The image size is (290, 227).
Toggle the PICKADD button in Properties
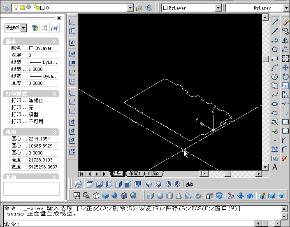click(55, 28)
